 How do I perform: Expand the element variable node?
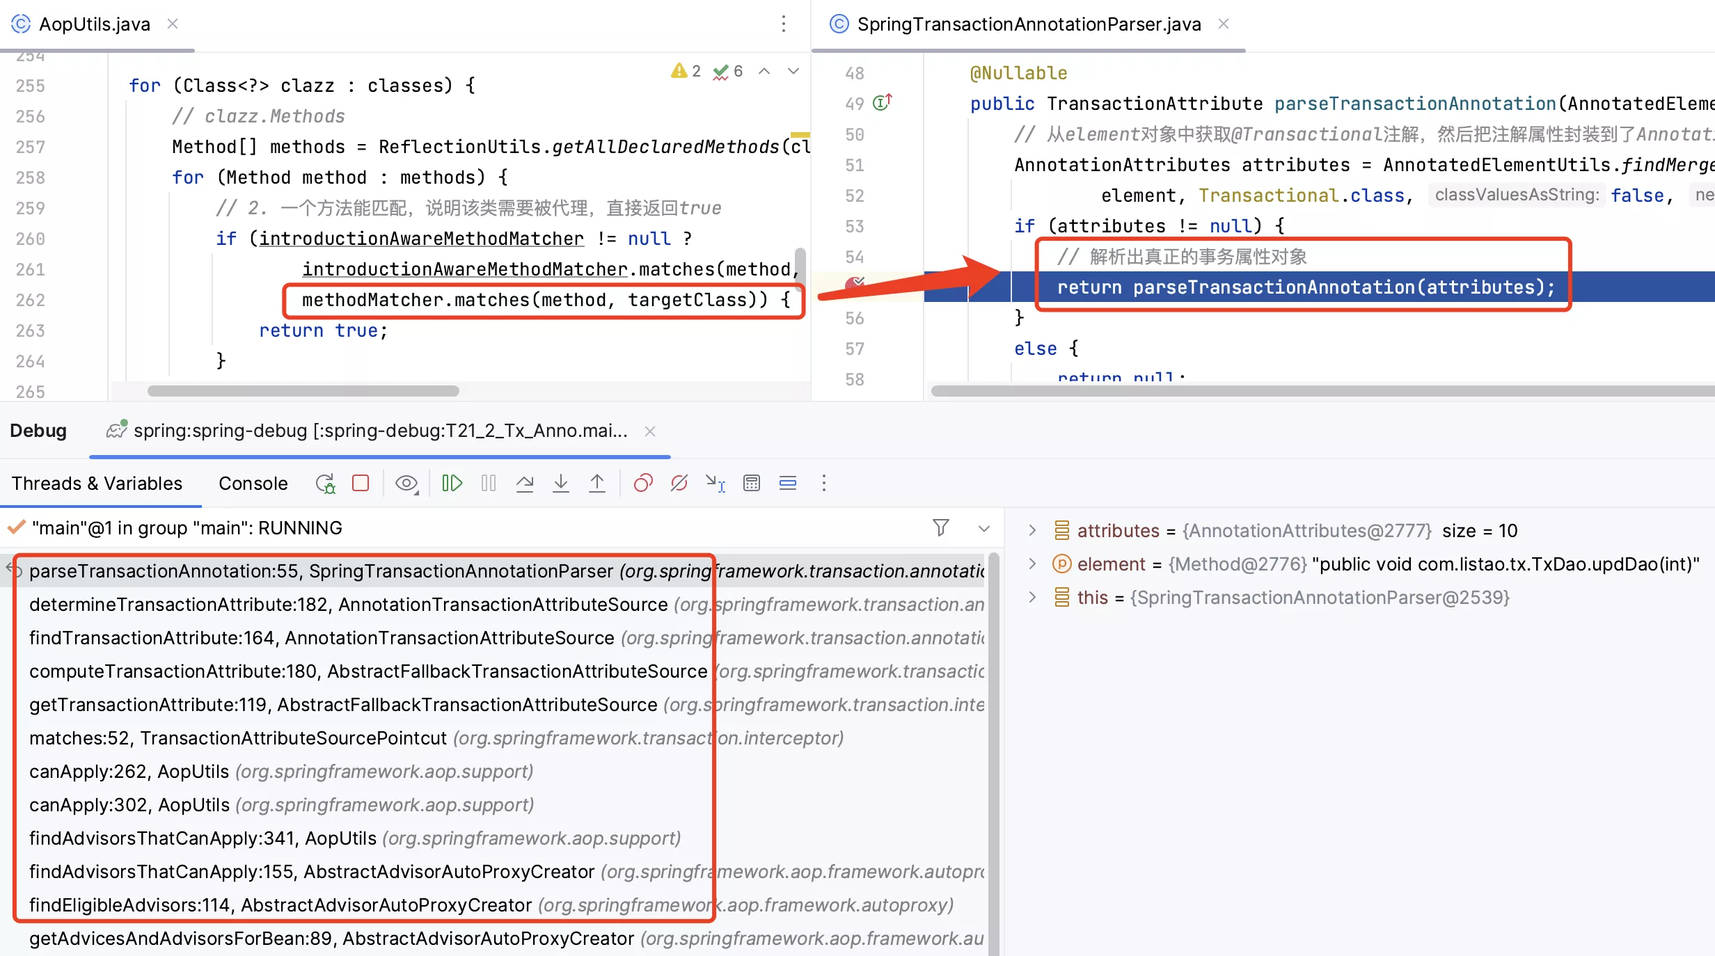click(x=1032, y=564)
